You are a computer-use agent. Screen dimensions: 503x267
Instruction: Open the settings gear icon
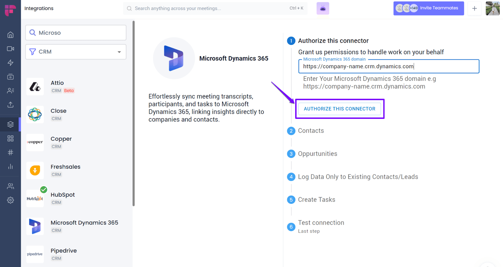[10, 200]
